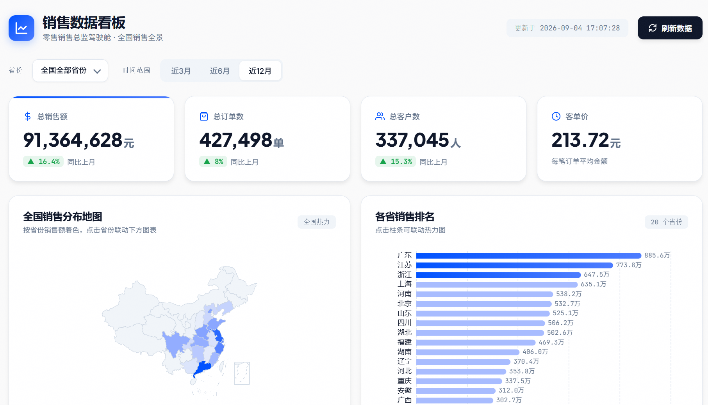This screenshot has width=708, height=405.
Task: Click the 全国热力 badge on map card
Action: pos(317,222)
